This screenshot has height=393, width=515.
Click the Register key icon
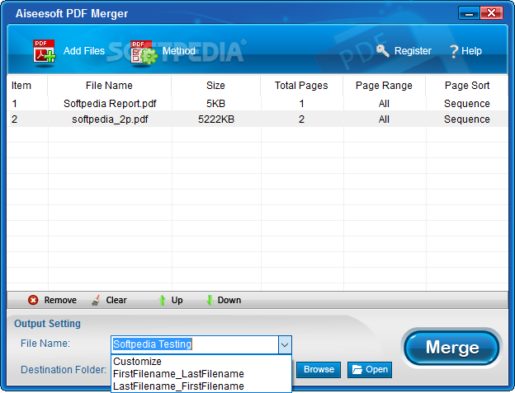coord(383,51)
